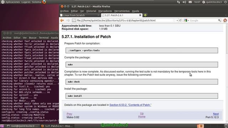Open the Firefox Editar menu
Image resolution: width=228 pixels, height=128 pixels.
pyautogui.click(x=74, y=11)
